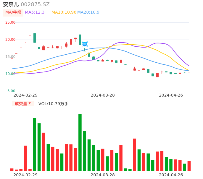Image resolution: width=203 pixels, height=179 pixels.
Task: Click the tallest green volume bar
Action: [80, 142]
